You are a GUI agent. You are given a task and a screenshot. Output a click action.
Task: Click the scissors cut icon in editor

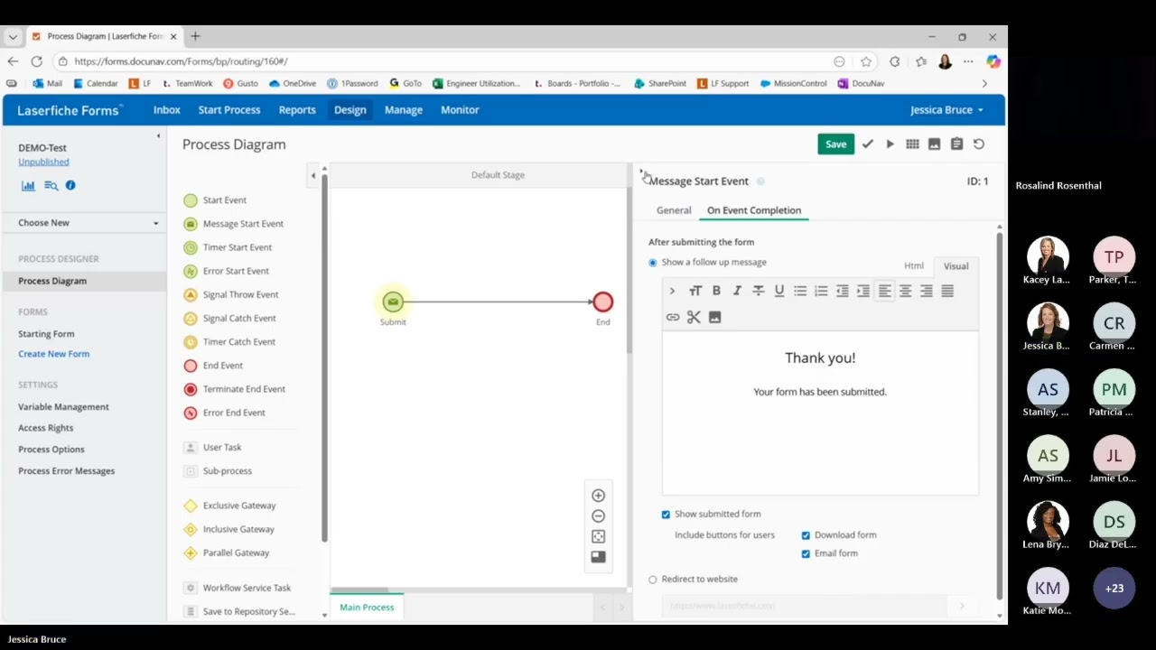click(x=694, y=317)
